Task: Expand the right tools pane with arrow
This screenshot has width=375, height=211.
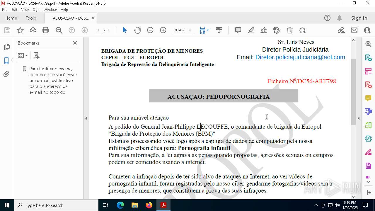Action: 369,193
